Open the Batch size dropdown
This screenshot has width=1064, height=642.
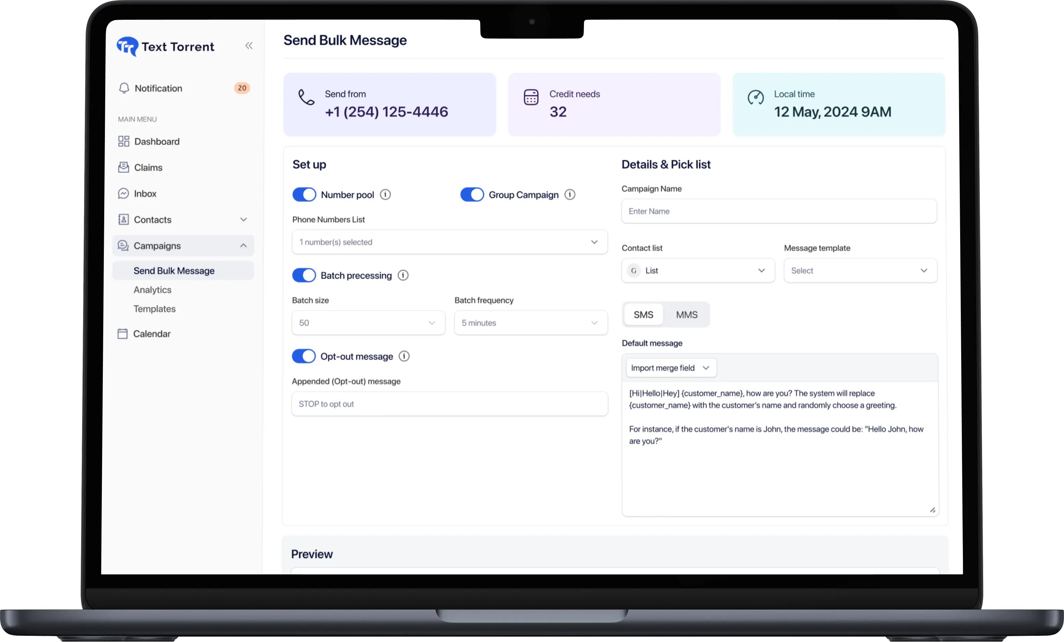click(x=368, y=323)
